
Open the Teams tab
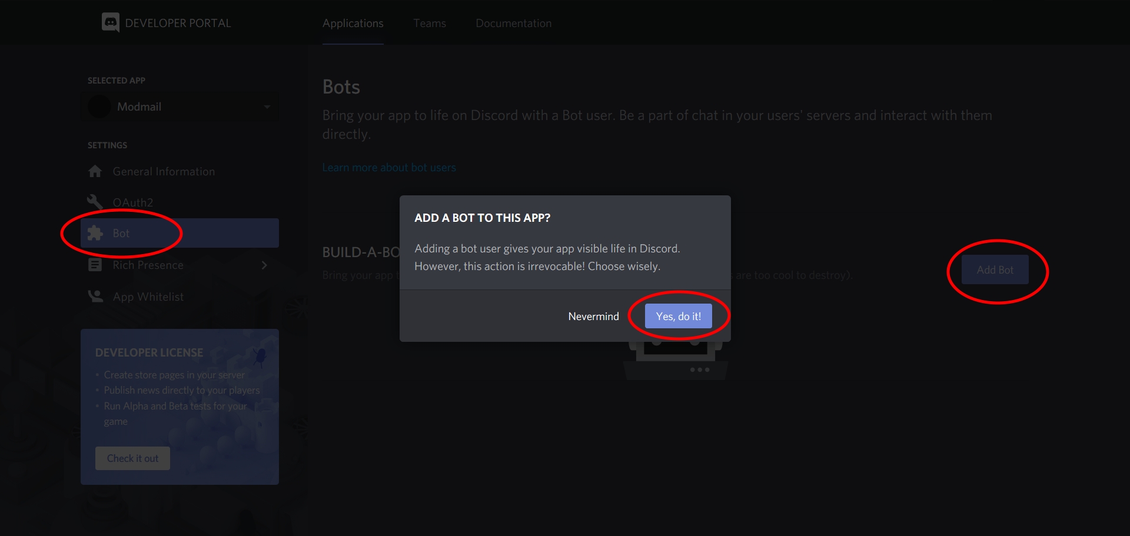click(x=429, y=24)
